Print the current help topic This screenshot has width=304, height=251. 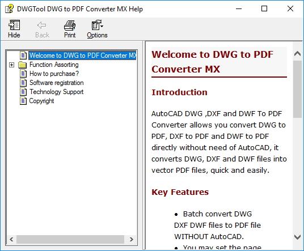70,29
